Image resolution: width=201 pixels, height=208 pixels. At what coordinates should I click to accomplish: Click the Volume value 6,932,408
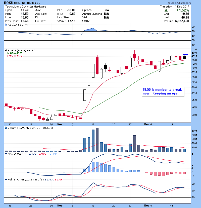[182, 21]
